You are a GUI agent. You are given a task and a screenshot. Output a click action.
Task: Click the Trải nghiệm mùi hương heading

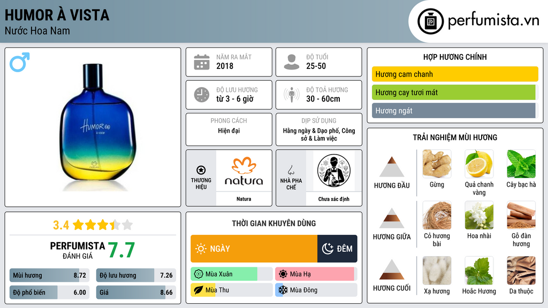455,137
